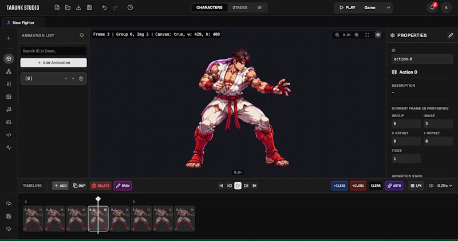The image size is (458, 241).
Task: Click the blue +CLSN2 button
Action: tap(339, 186)
